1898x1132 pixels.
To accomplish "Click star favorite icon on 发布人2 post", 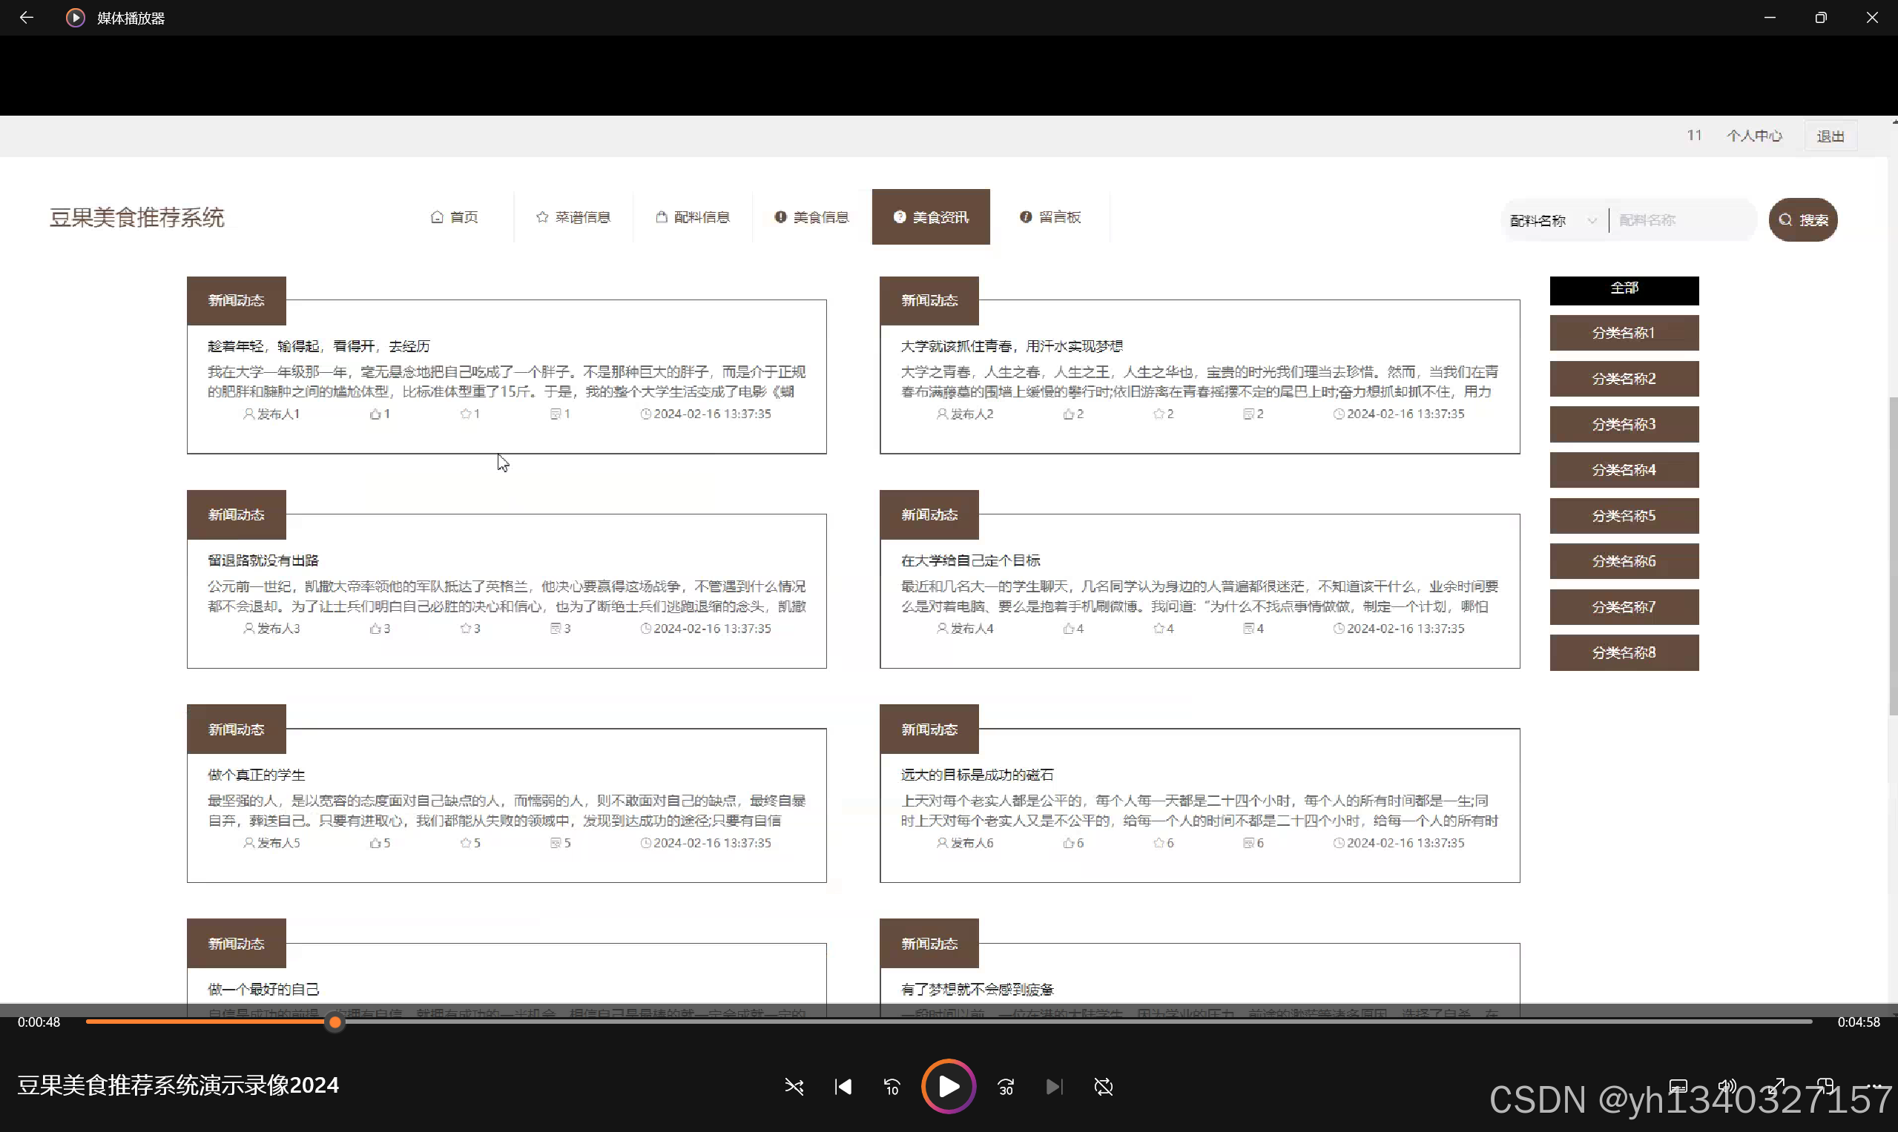I will pos(1159,414).
